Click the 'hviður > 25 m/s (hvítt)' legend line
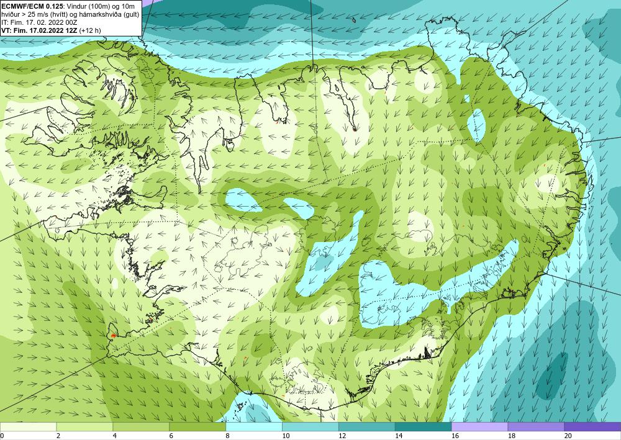This screenshot has width=621, height=440. 70,14
